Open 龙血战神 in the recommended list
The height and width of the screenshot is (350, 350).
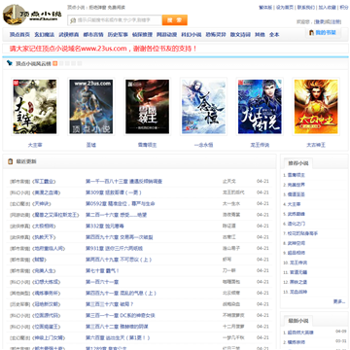[297, 292]
